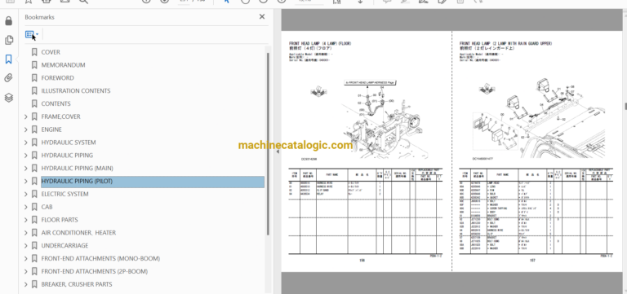The height and width of the screenshot is (294, 627).
Task: Expand FRONT-END ATTACHMENTS (2P-BOOM) bookmark
Action: 26,272
